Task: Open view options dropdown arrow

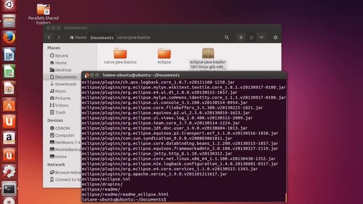Action: 261,37
